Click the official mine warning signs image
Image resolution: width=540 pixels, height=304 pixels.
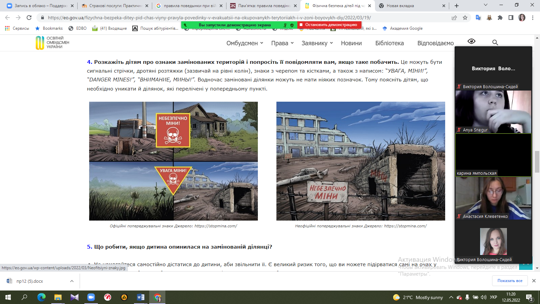173,161
